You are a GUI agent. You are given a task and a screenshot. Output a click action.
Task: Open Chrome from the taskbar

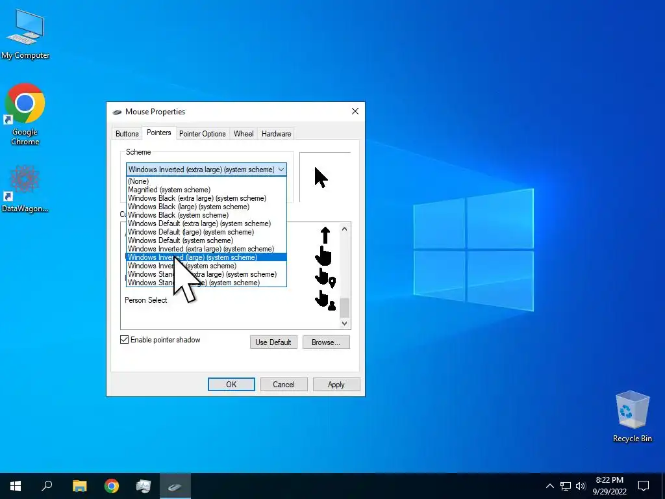coord(112,486)
